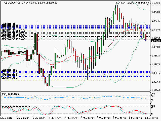This screenshot has height=121, width=161.
Task: Click the 6 Mar 20:30 time label
Action: click(x=135, y=118)
